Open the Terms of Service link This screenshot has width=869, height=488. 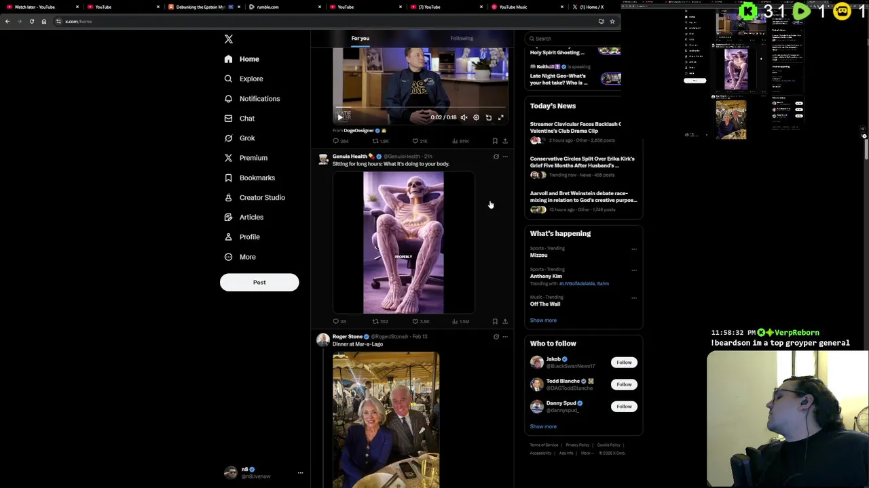pyautogui.click(x=544, y=445)
